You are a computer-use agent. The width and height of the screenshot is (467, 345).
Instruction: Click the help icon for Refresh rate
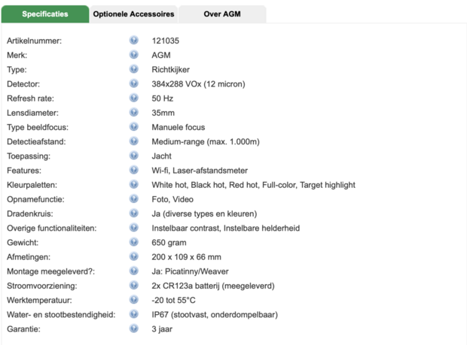coord(133,98)
